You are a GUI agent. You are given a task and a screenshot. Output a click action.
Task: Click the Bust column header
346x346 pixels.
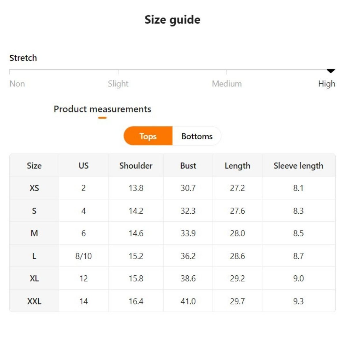coord(188,166)
